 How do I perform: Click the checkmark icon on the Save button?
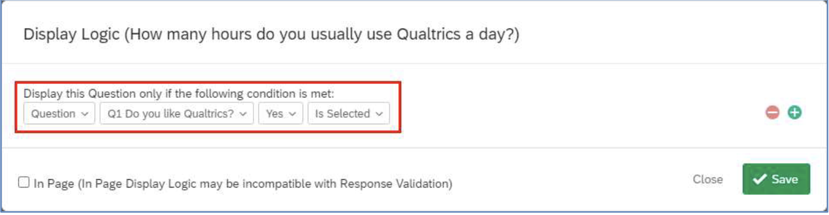click(x=759, y=179)
